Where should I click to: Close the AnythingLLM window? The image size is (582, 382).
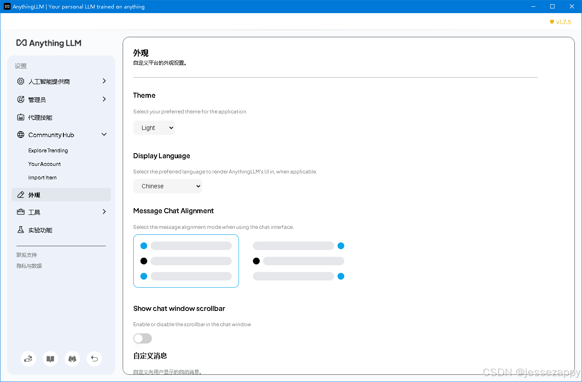[x=572, y=6]
